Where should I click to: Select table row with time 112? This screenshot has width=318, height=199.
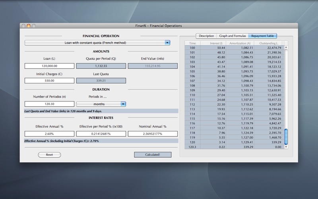(234, 104)
